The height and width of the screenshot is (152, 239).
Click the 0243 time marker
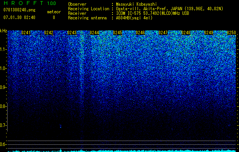tap(72, 33)
